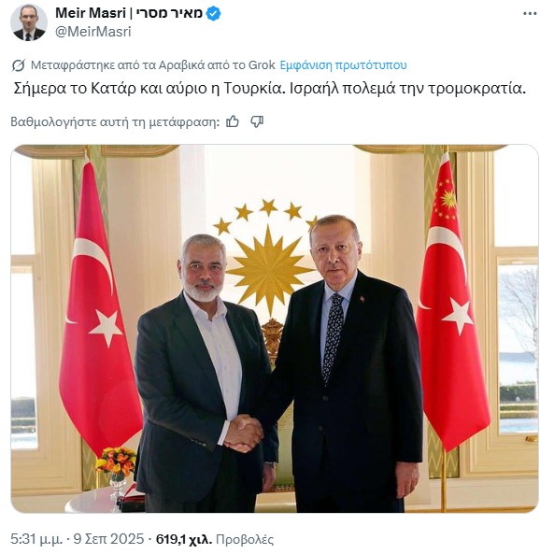540x554 pixels.
Task: Open the attached handshake photo
Action: pos(275,329)
